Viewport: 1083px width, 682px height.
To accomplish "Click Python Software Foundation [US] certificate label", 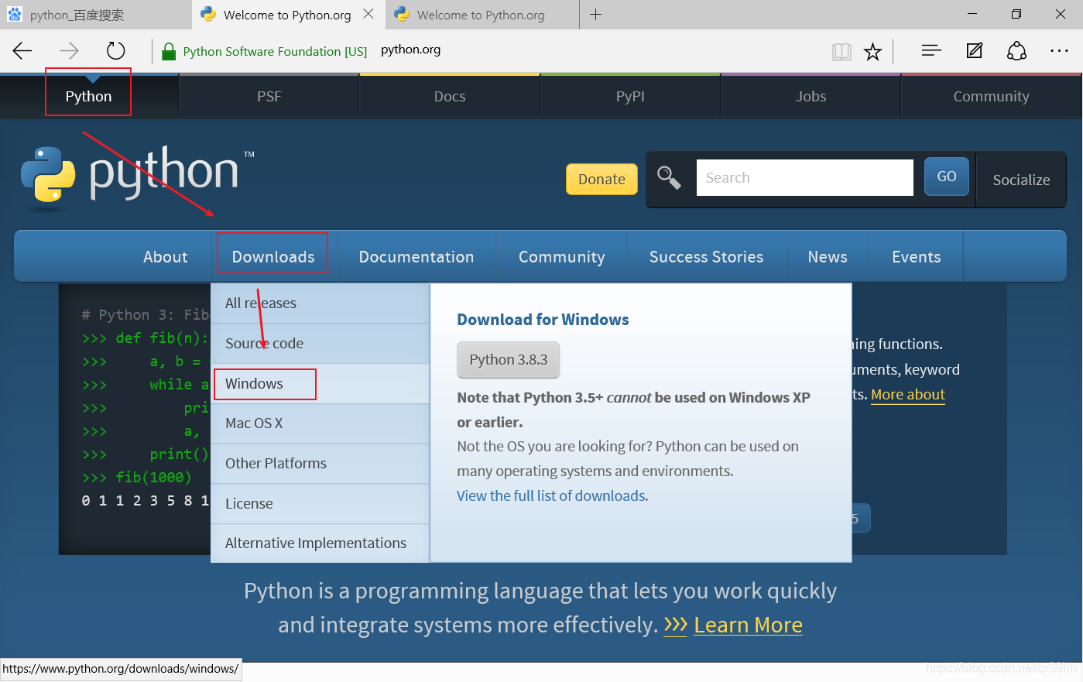I will coord(275,52).
